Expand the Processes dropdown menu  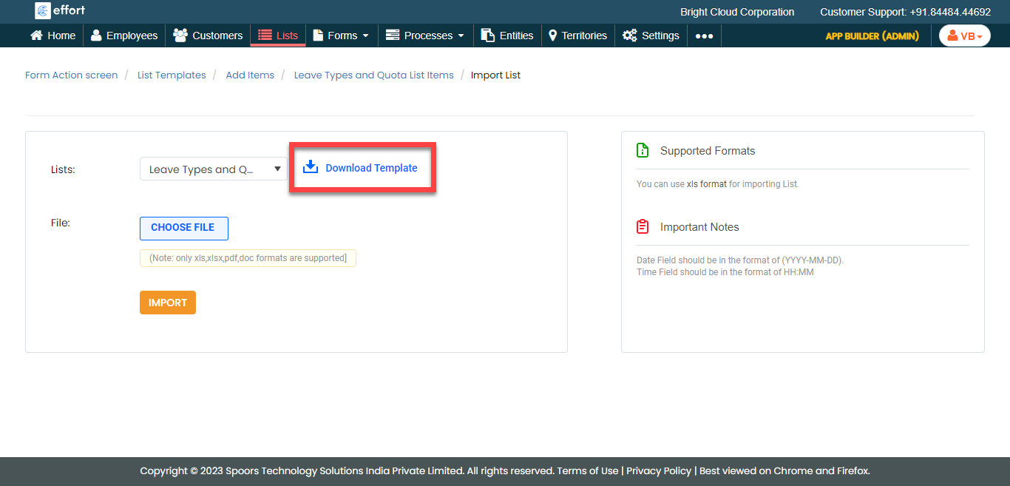(x=425, y=36)
